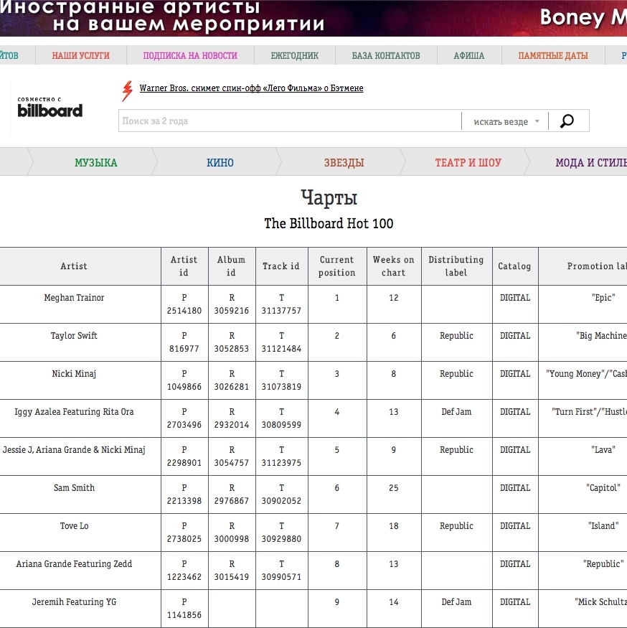Click artist id 'P 2738025' cell

[184, 533]
